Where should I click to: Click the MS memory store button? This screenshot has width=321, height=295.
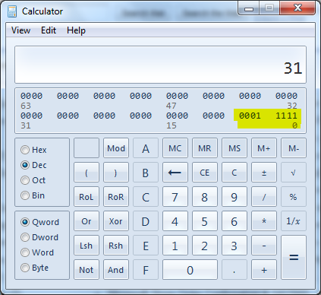234,148
